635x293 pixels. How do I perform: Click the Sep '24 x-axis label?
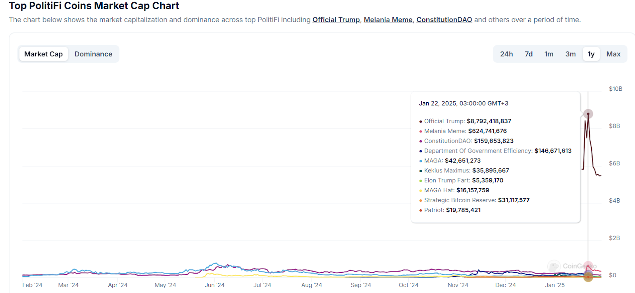[361, 285]
